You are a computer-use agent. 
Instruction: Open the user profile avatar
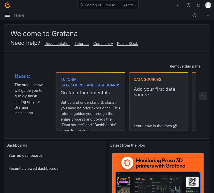pyautogui.click(x=208, y=5)
